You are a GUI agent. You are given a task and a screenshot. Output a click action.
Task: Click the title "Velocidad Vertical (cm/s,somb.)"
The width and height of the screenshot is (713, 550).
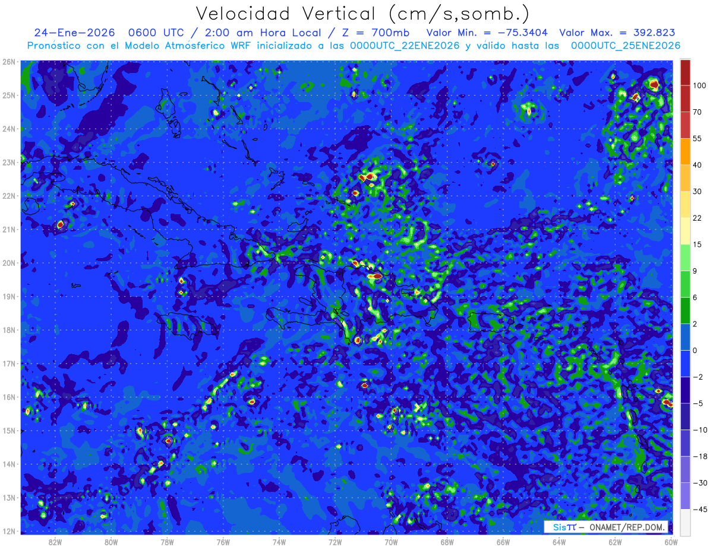362,14
